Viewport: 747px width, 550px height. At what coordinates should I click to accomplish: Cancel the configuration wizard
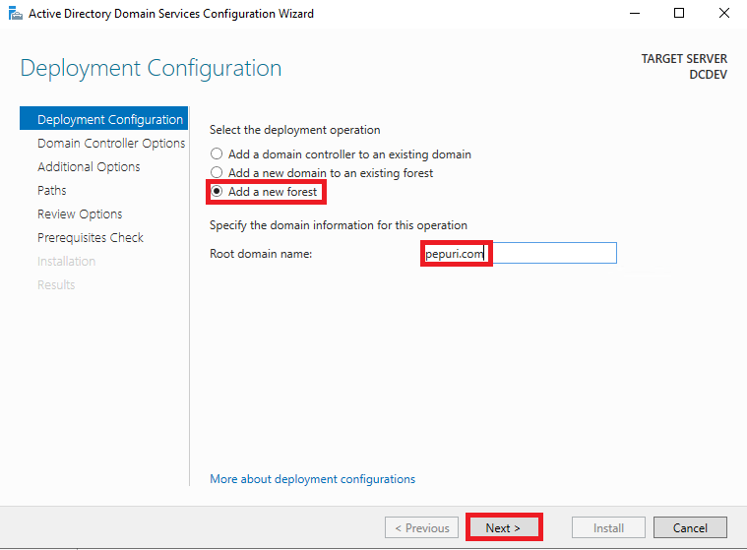[x=690, y=527]
